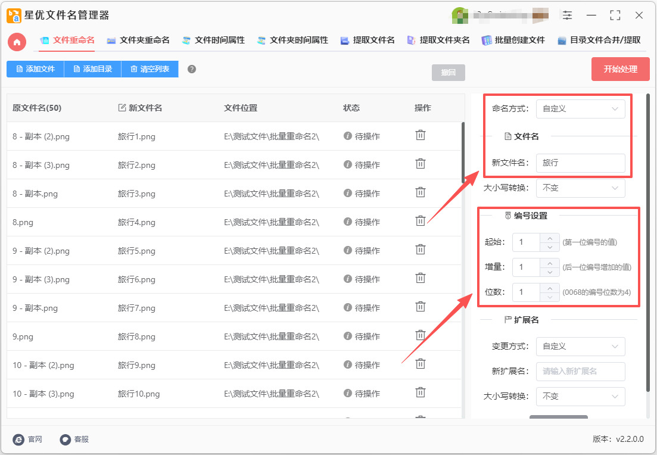The width and height of the screenshot is (657, 455).
Task: Click the 新扩展名 input field
Action: [x=580, y=372]
